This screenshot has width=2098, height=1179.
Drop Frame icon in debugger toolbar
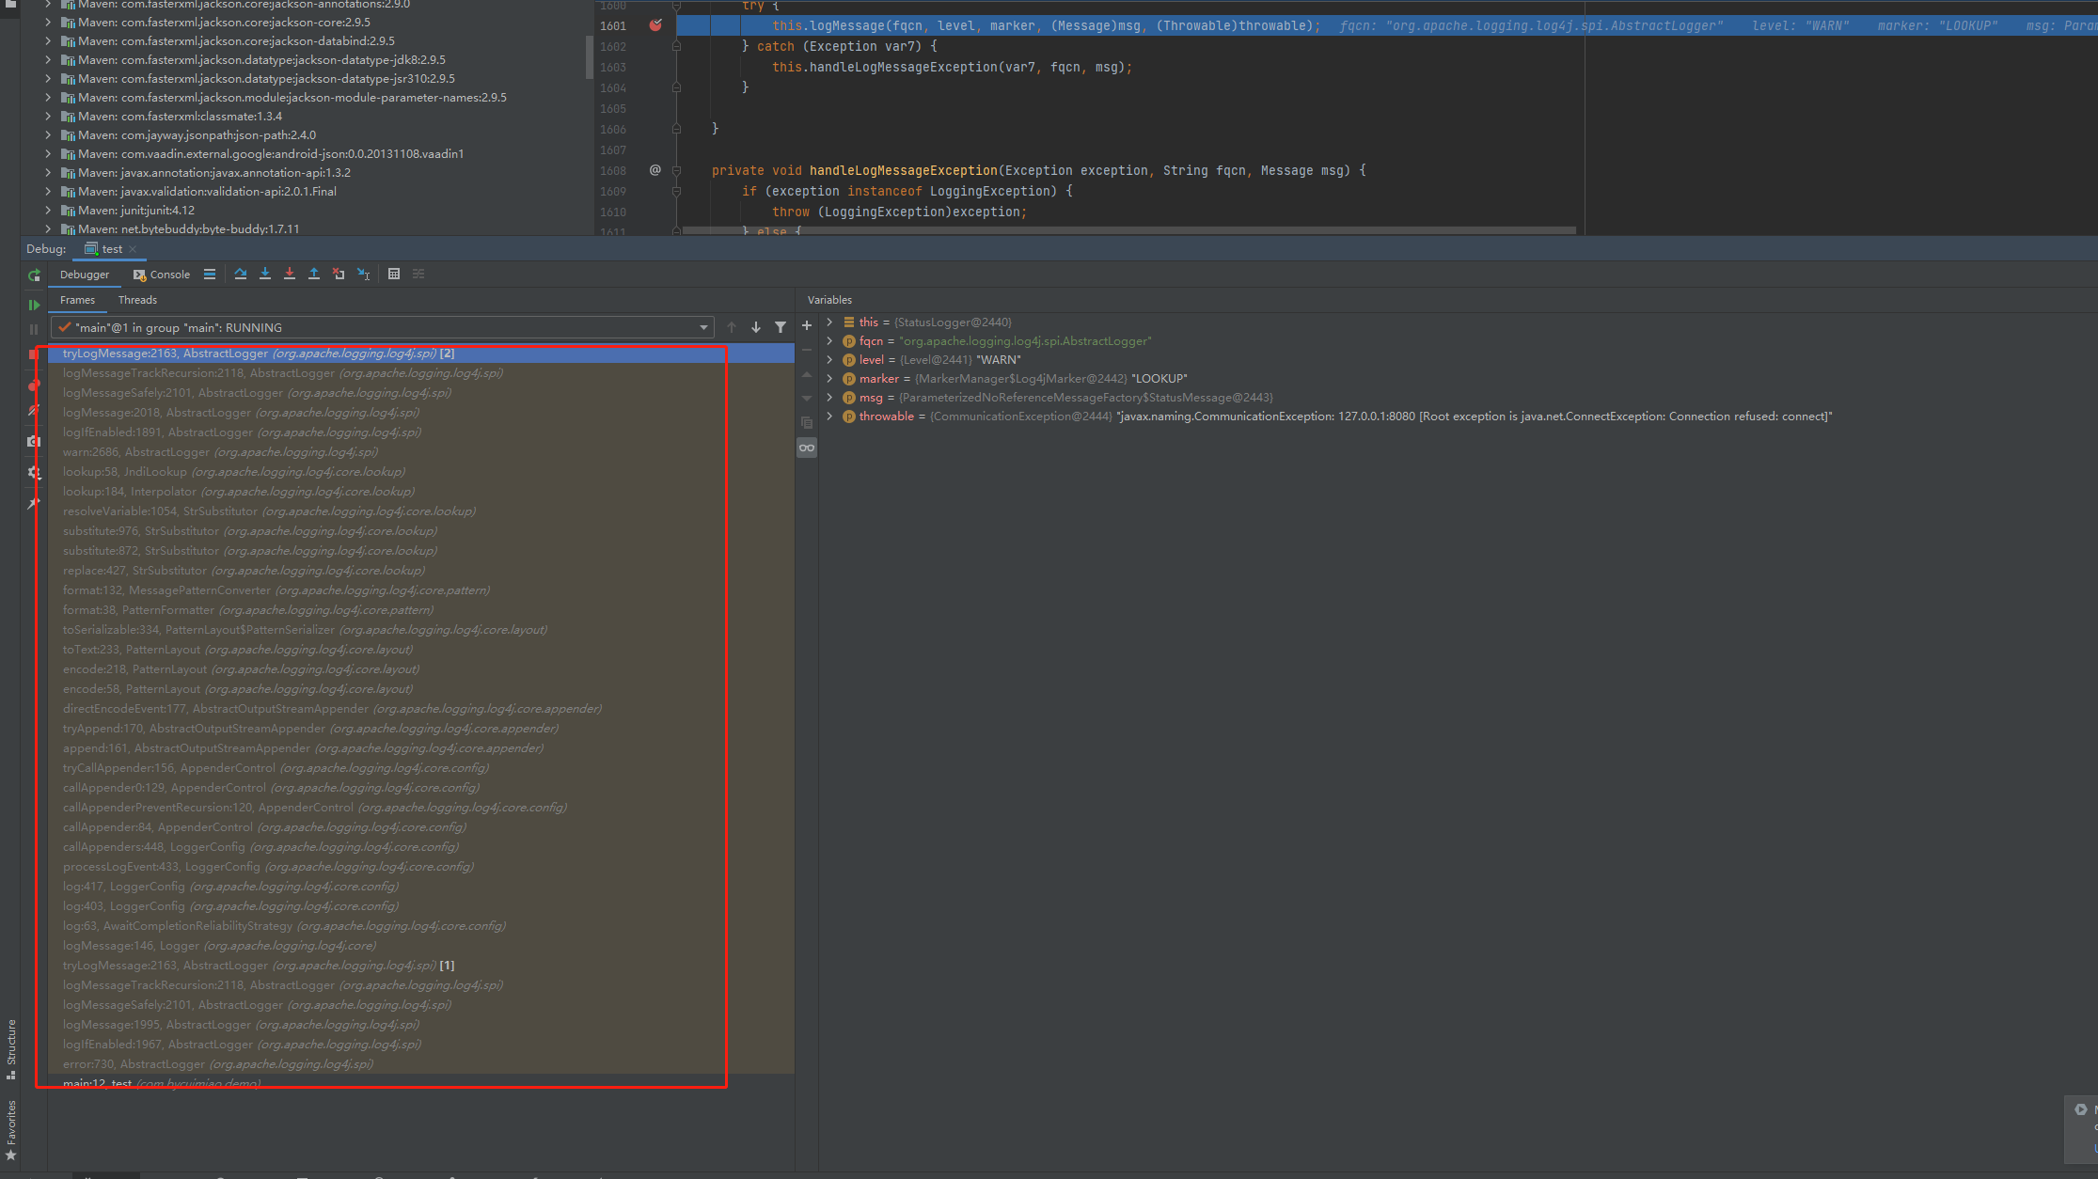tap(339, 275)
